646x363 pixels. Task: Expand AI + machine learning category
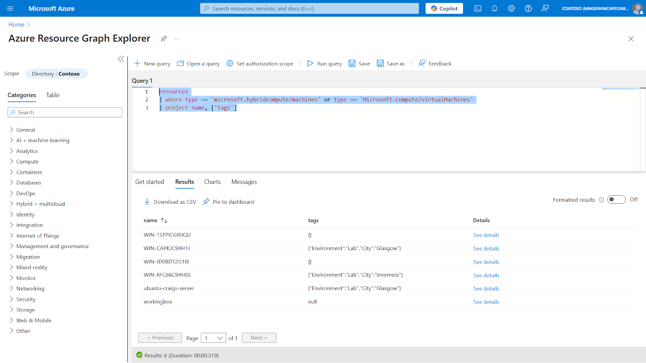(x=39, y=140)
